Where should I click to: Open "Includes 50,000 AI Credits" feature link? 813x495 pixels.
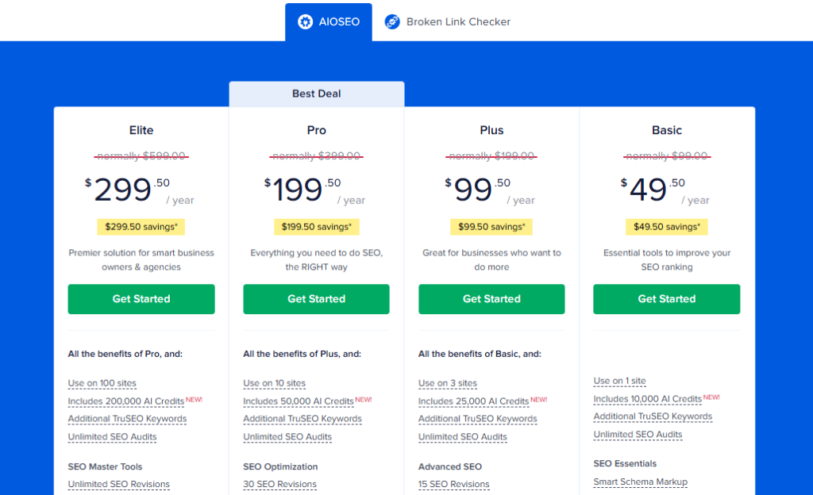click(299, 401)
